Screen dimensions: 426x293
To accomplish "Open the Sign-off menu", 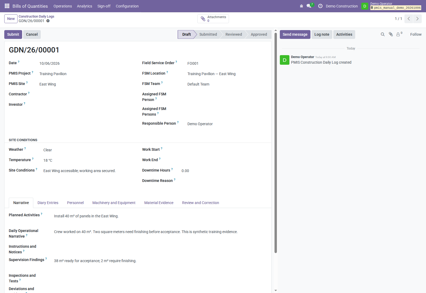I will (104, 6).
